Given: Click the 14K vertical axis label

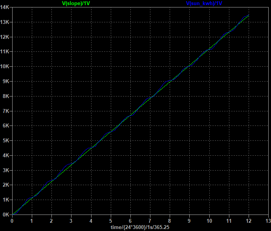Looking at the screenshot, I should pyautogui.click(x=5, y=7).
